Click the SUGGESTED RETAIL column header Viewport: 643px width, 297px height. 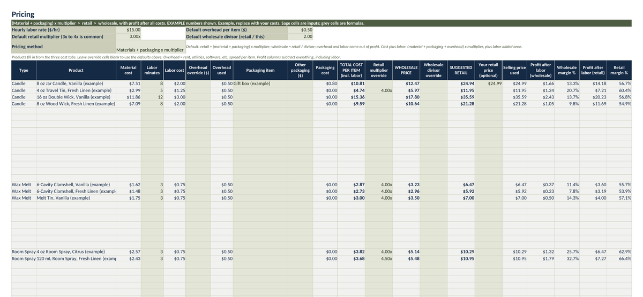point(461,71)
